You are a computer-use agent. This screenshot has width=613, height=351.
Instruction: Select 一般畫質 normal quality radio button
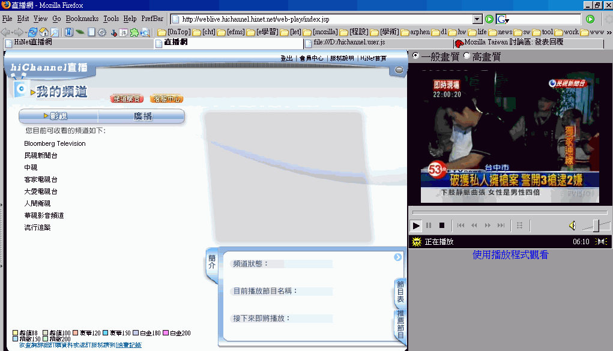click(415, 56)
